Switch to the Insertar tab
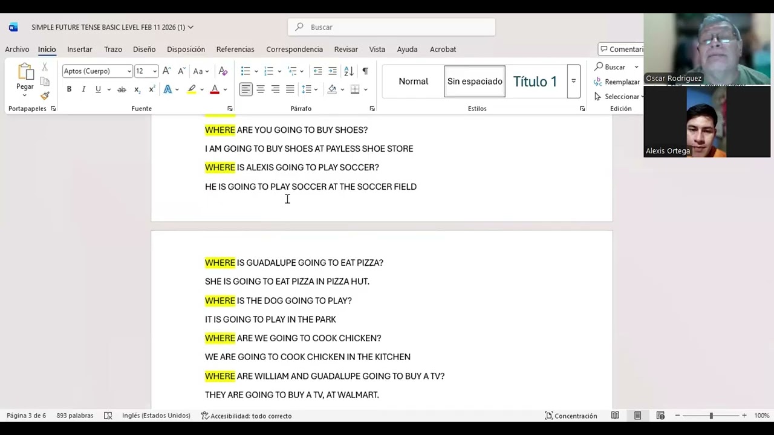This screenshot has width=774, height=435. 79,49
